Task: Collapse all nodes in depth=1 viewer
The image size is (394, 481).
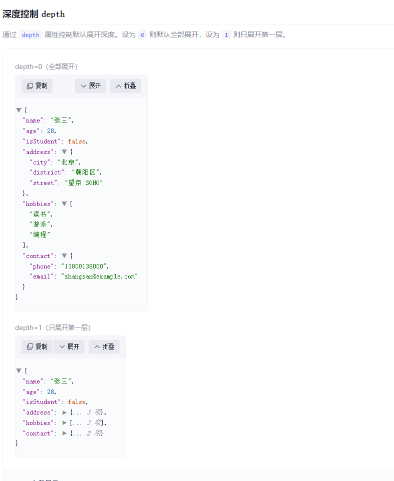Action: [x=104, y=346]
